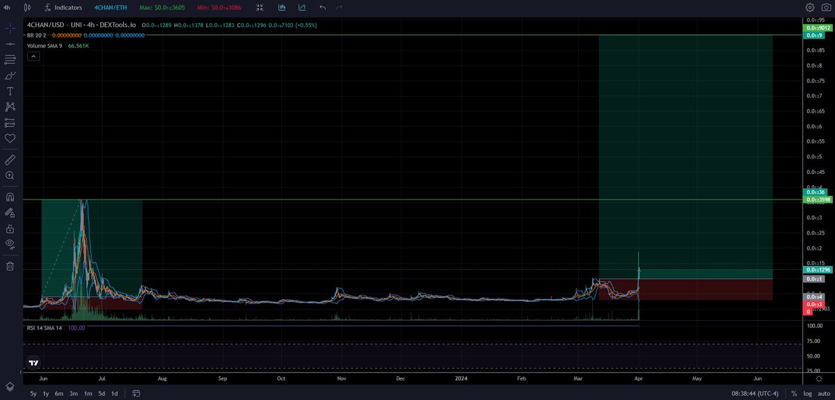Image resolution: width=835 pixels, height=400 pixels.
Task: Click the line chart view icon
Action: coord(302,8)
